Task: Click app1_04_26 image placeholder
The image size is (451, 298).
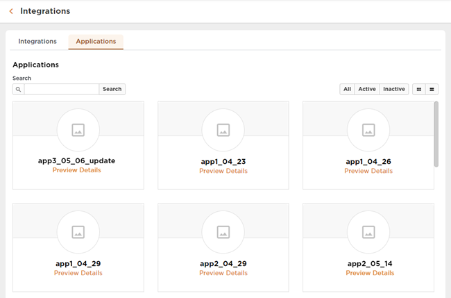Action: [x=368, y=130]
